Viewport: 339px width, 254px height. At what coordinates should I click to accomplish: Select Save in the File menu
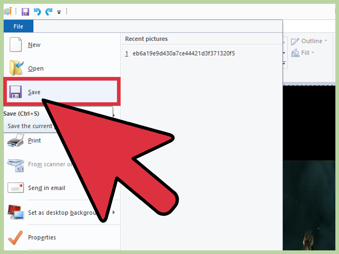click(x=62, y=92)
